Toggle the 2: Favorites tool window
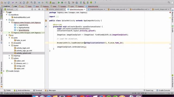 point(1,82)
